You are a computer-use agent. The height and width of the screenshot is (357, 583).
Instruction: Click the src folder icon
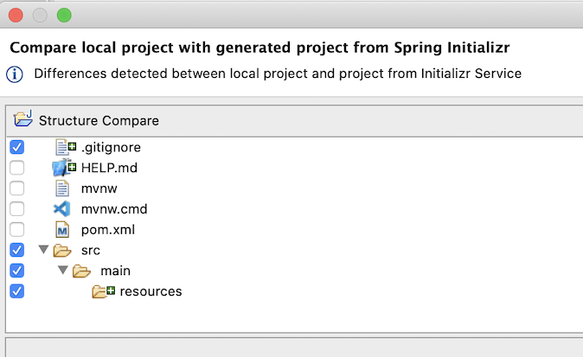(61, 251)
